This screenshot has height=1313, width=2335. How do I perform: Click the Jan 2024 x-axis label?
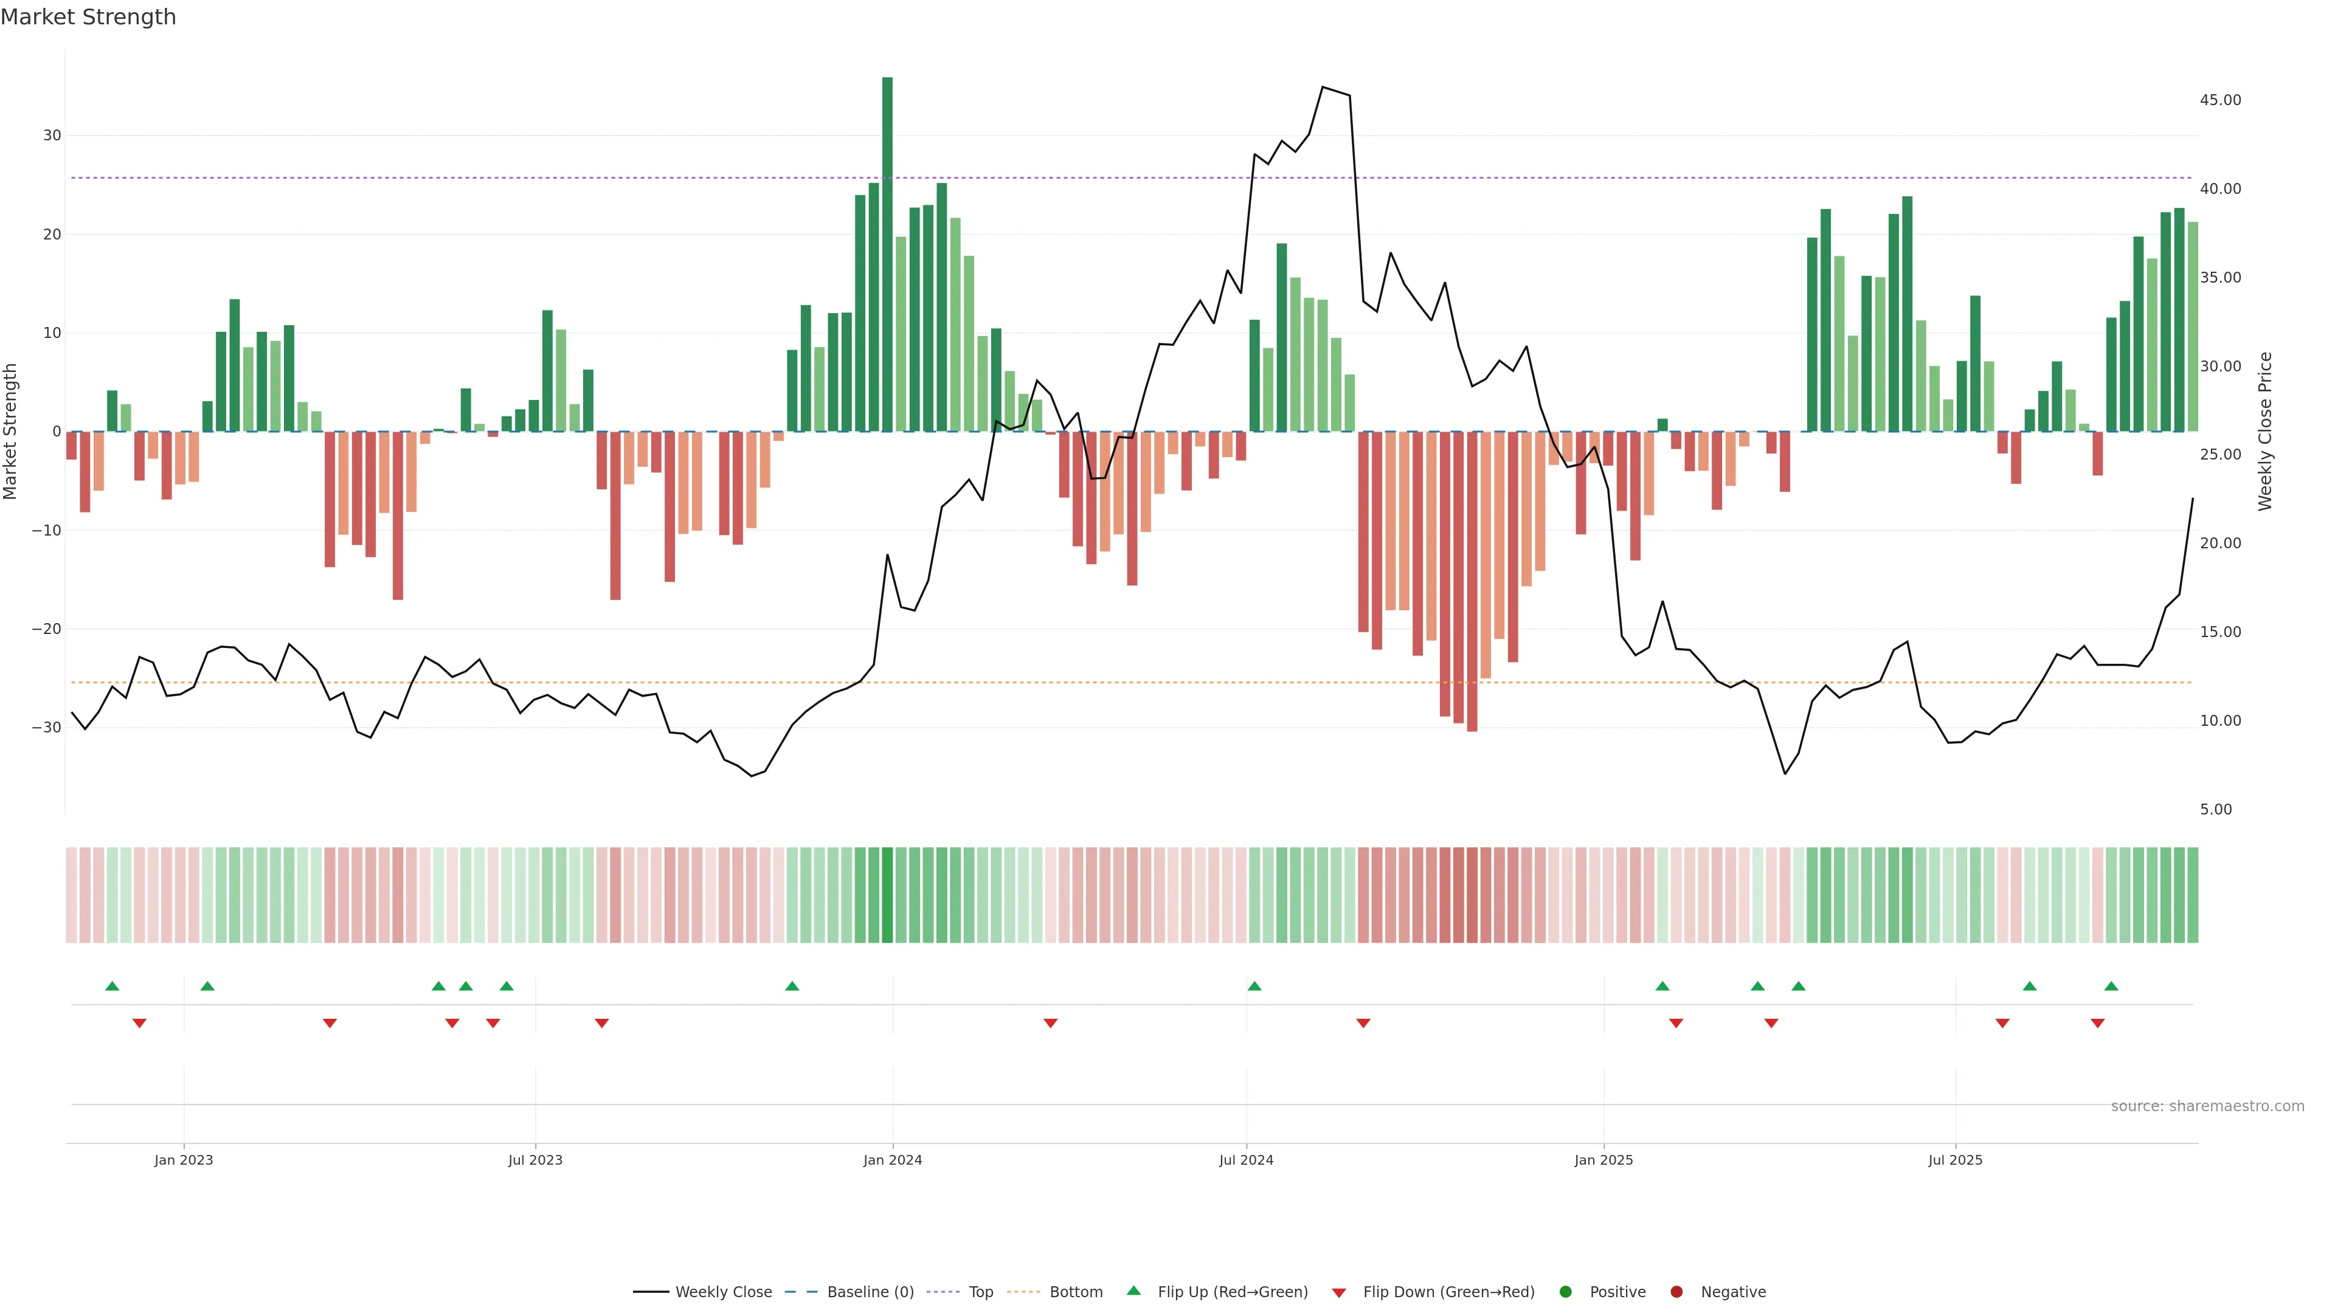click(x=893, y=1160)
